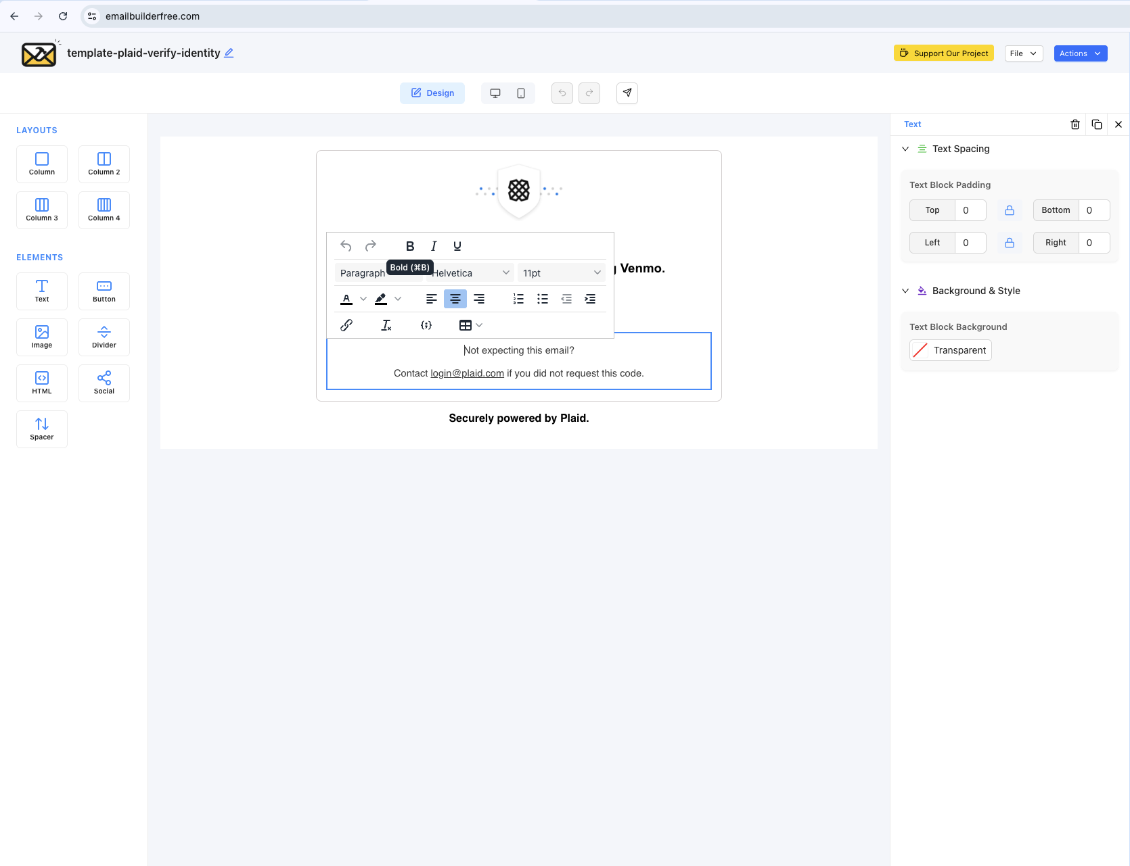Duplicate the selected text block
Viewport: 1130px width, 866px height.
(1097, 124)
